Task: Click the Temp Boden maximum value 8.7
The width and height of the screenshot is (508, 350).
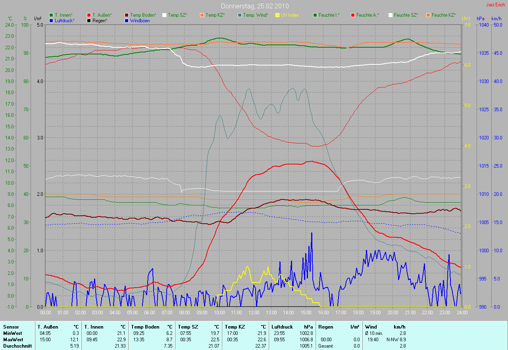Action: point(169,340)
